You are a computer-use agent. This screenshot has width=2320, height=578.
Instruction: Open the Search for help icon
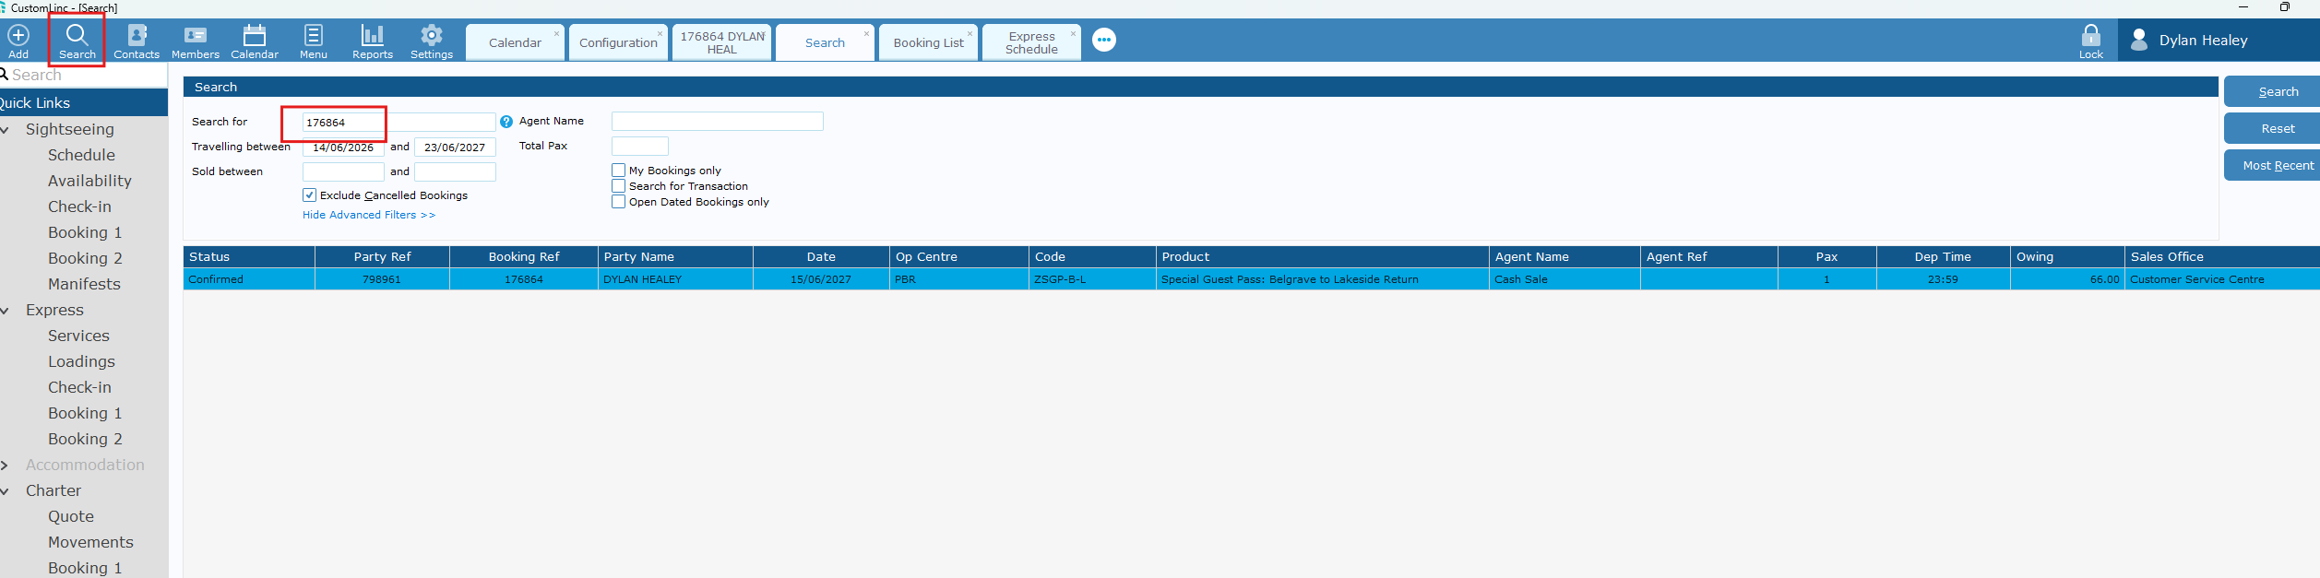point(506,122)
